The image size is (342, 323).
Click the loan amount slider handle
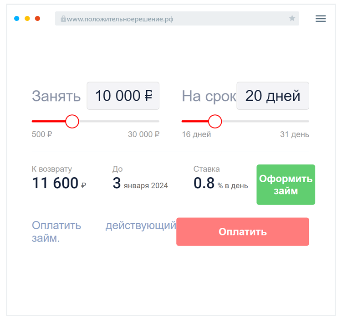(72, 121)
